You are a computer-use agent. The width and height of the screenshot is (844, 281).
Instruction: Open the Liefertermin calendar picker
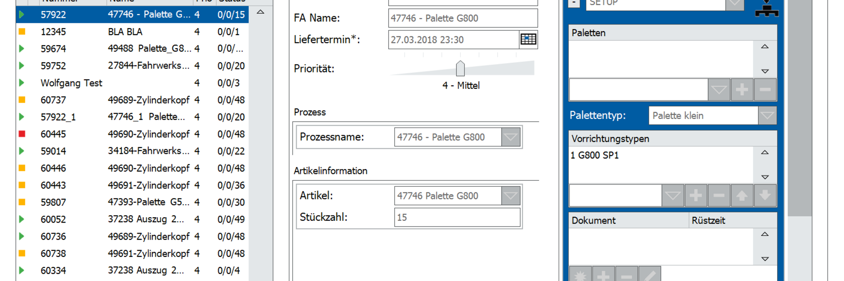click(x=528, y=40)
